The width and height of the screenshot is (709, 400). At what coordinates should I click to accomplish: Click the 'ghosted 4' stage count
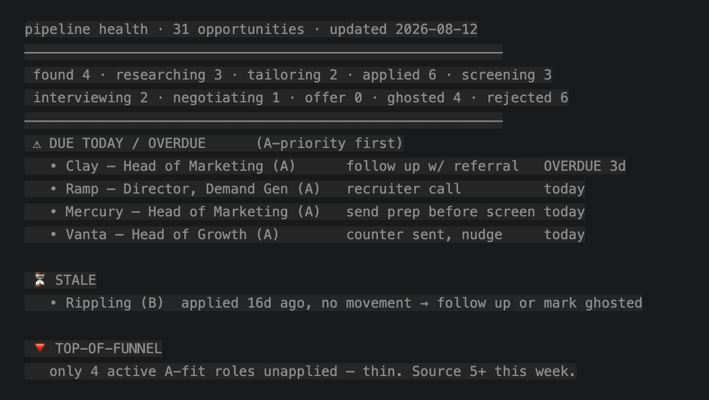[424, 98]
